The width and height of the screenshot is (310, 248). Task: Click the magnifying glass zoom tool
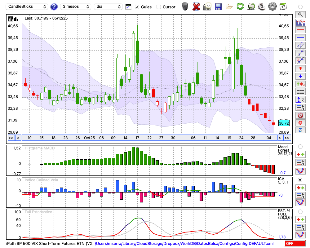point(300,14)
